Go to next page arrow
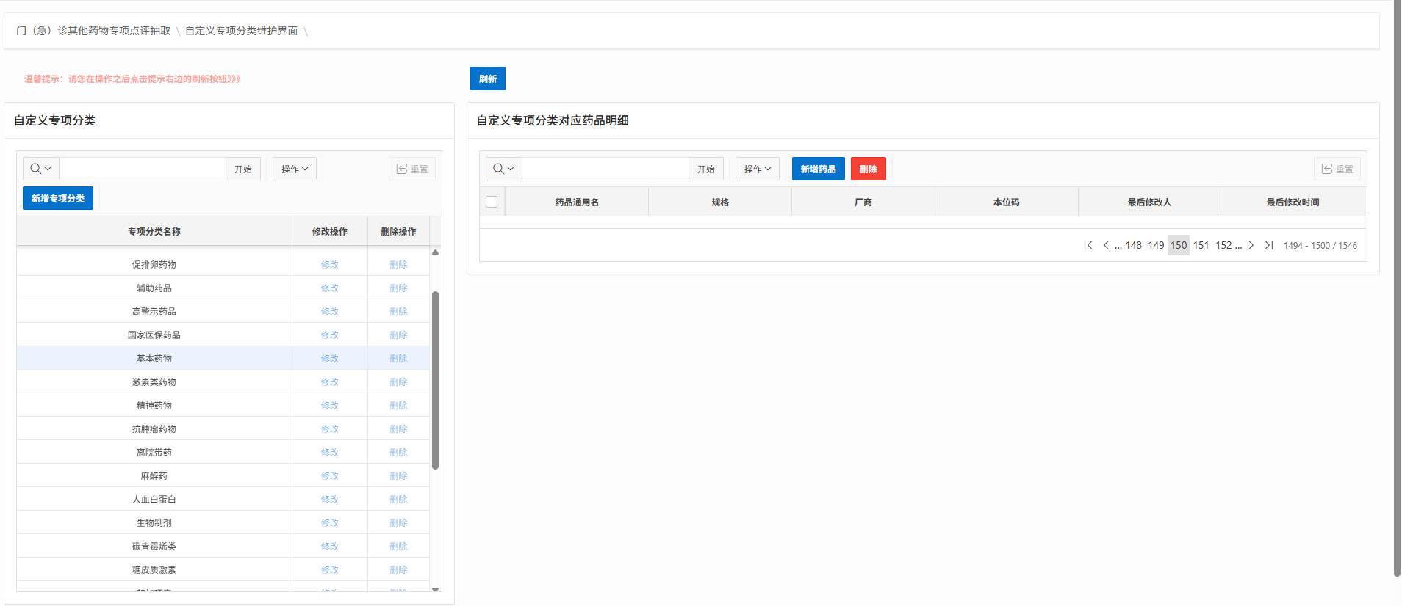The image size is (1402, 606). pyautogui.click(x=1251, y=245)
